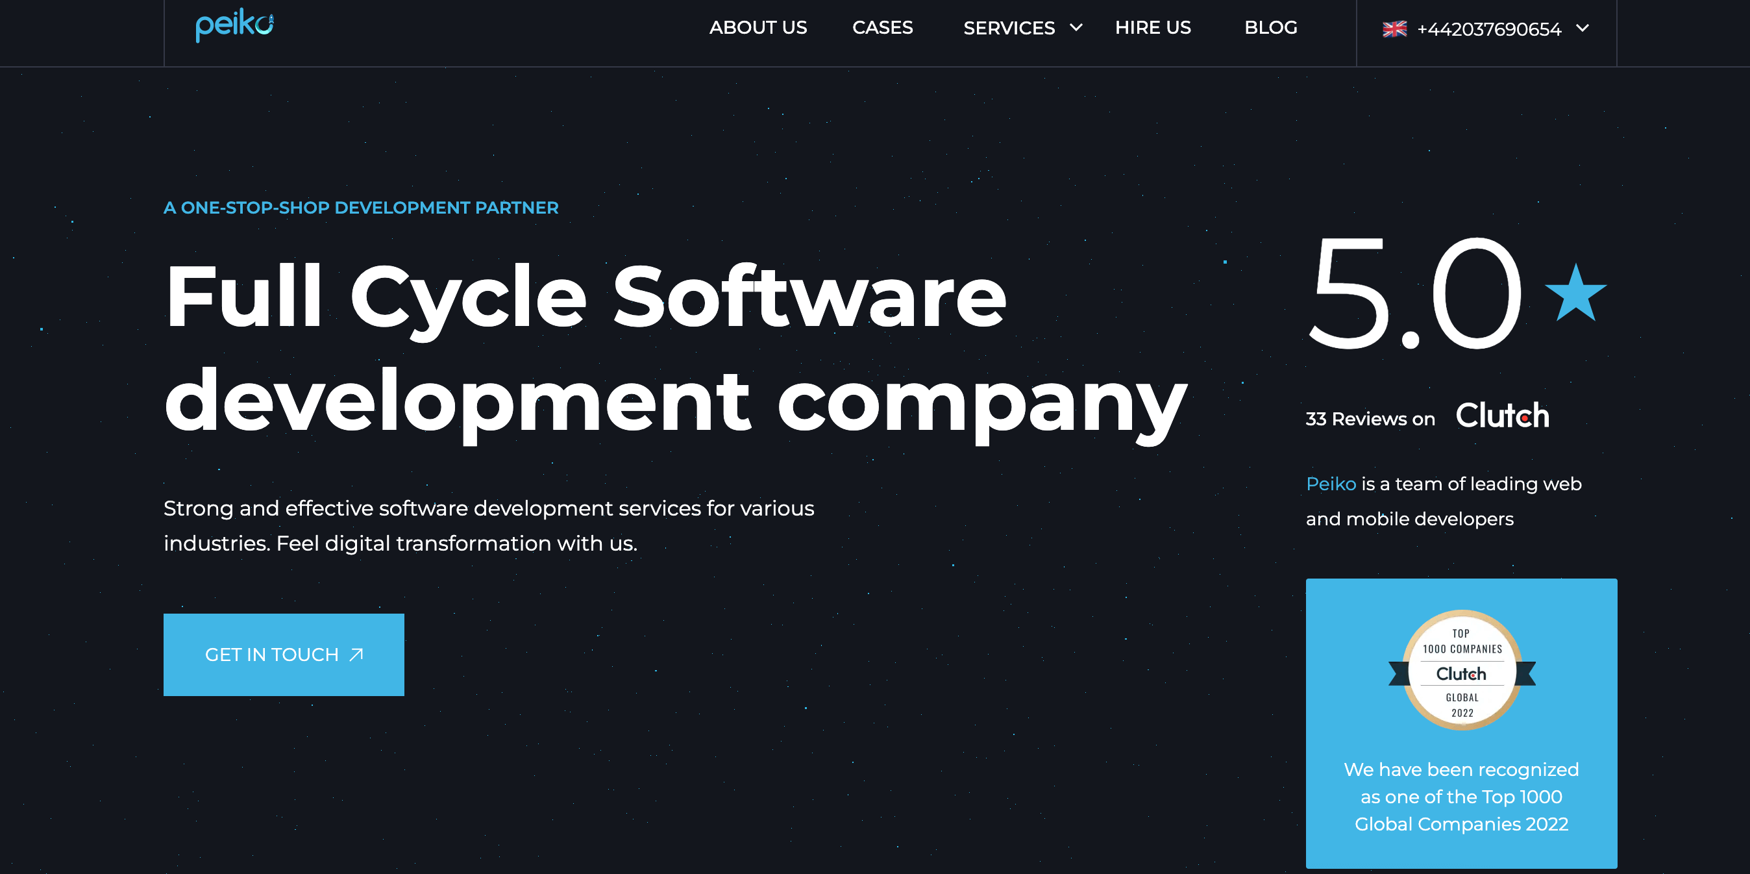Expand the Services dropdown chevron
1750x874 pixels.
tap(1076, 28)
